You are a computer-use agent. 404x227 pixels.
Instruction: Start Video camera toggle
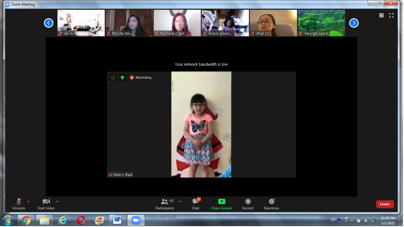46,204
